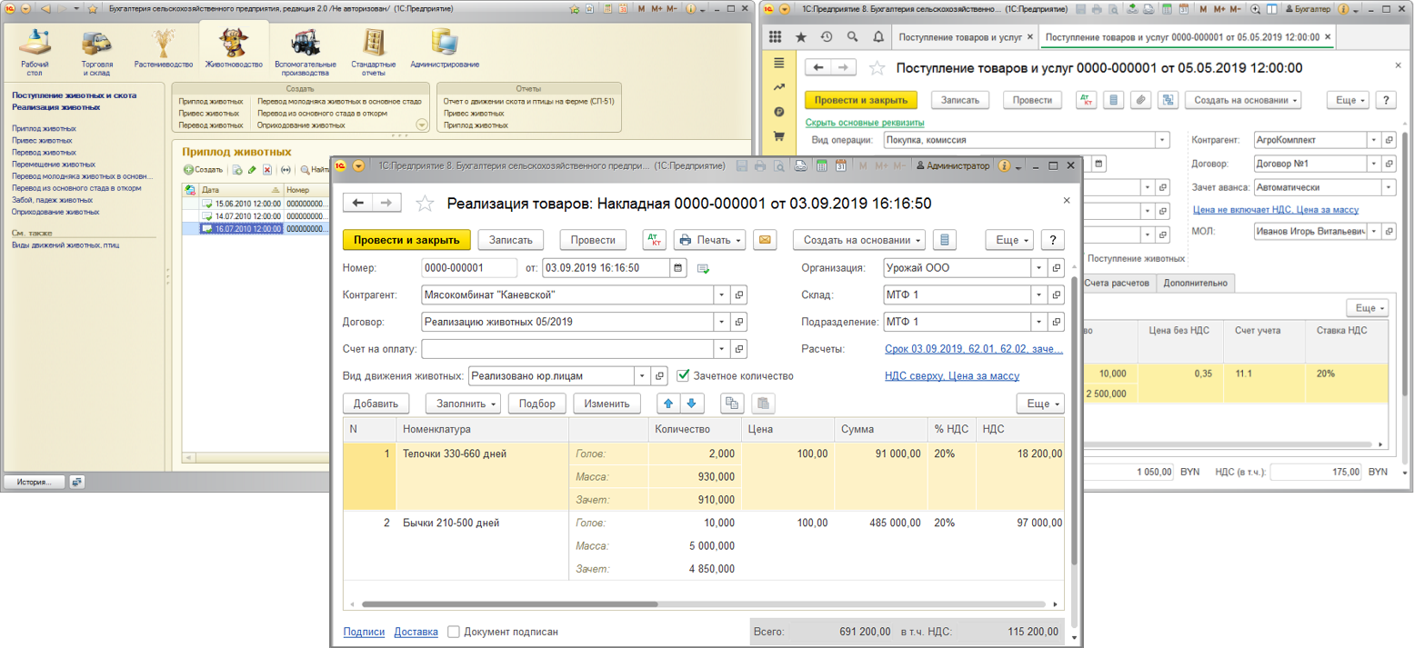Expand the Договор Реализацию животных dropdown
This screenshot has width=1414, height=648.
(722, 322)
